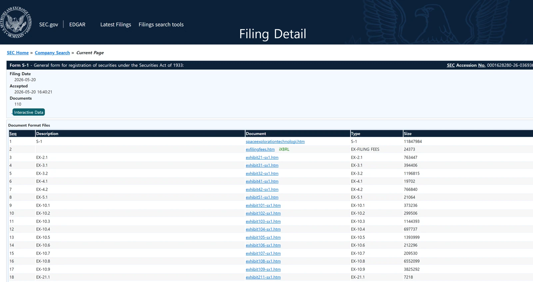Open the Latest Filings menu
This screenshot has width=533, height=282.
[116, 25]
